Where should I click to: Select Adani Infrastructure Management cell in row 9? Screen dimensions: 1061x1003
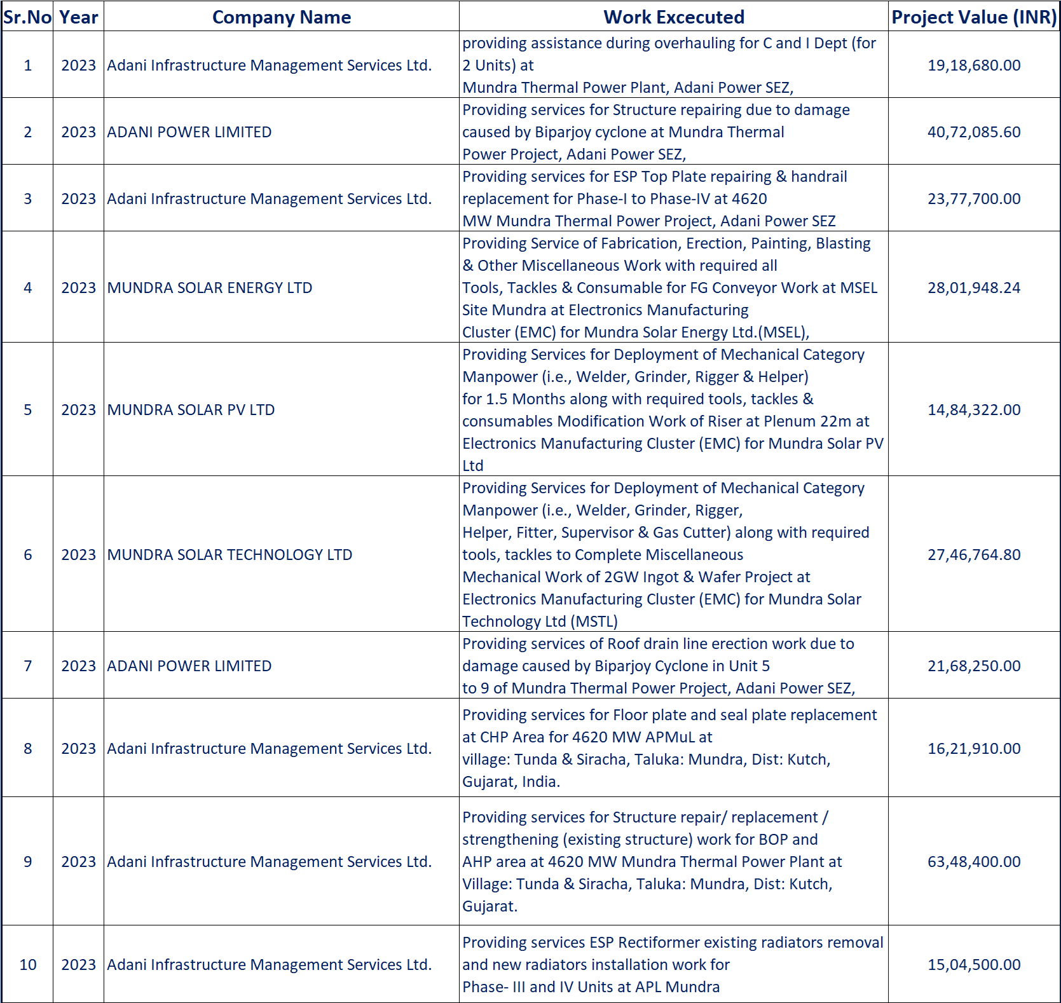click(x=282, y=861)
